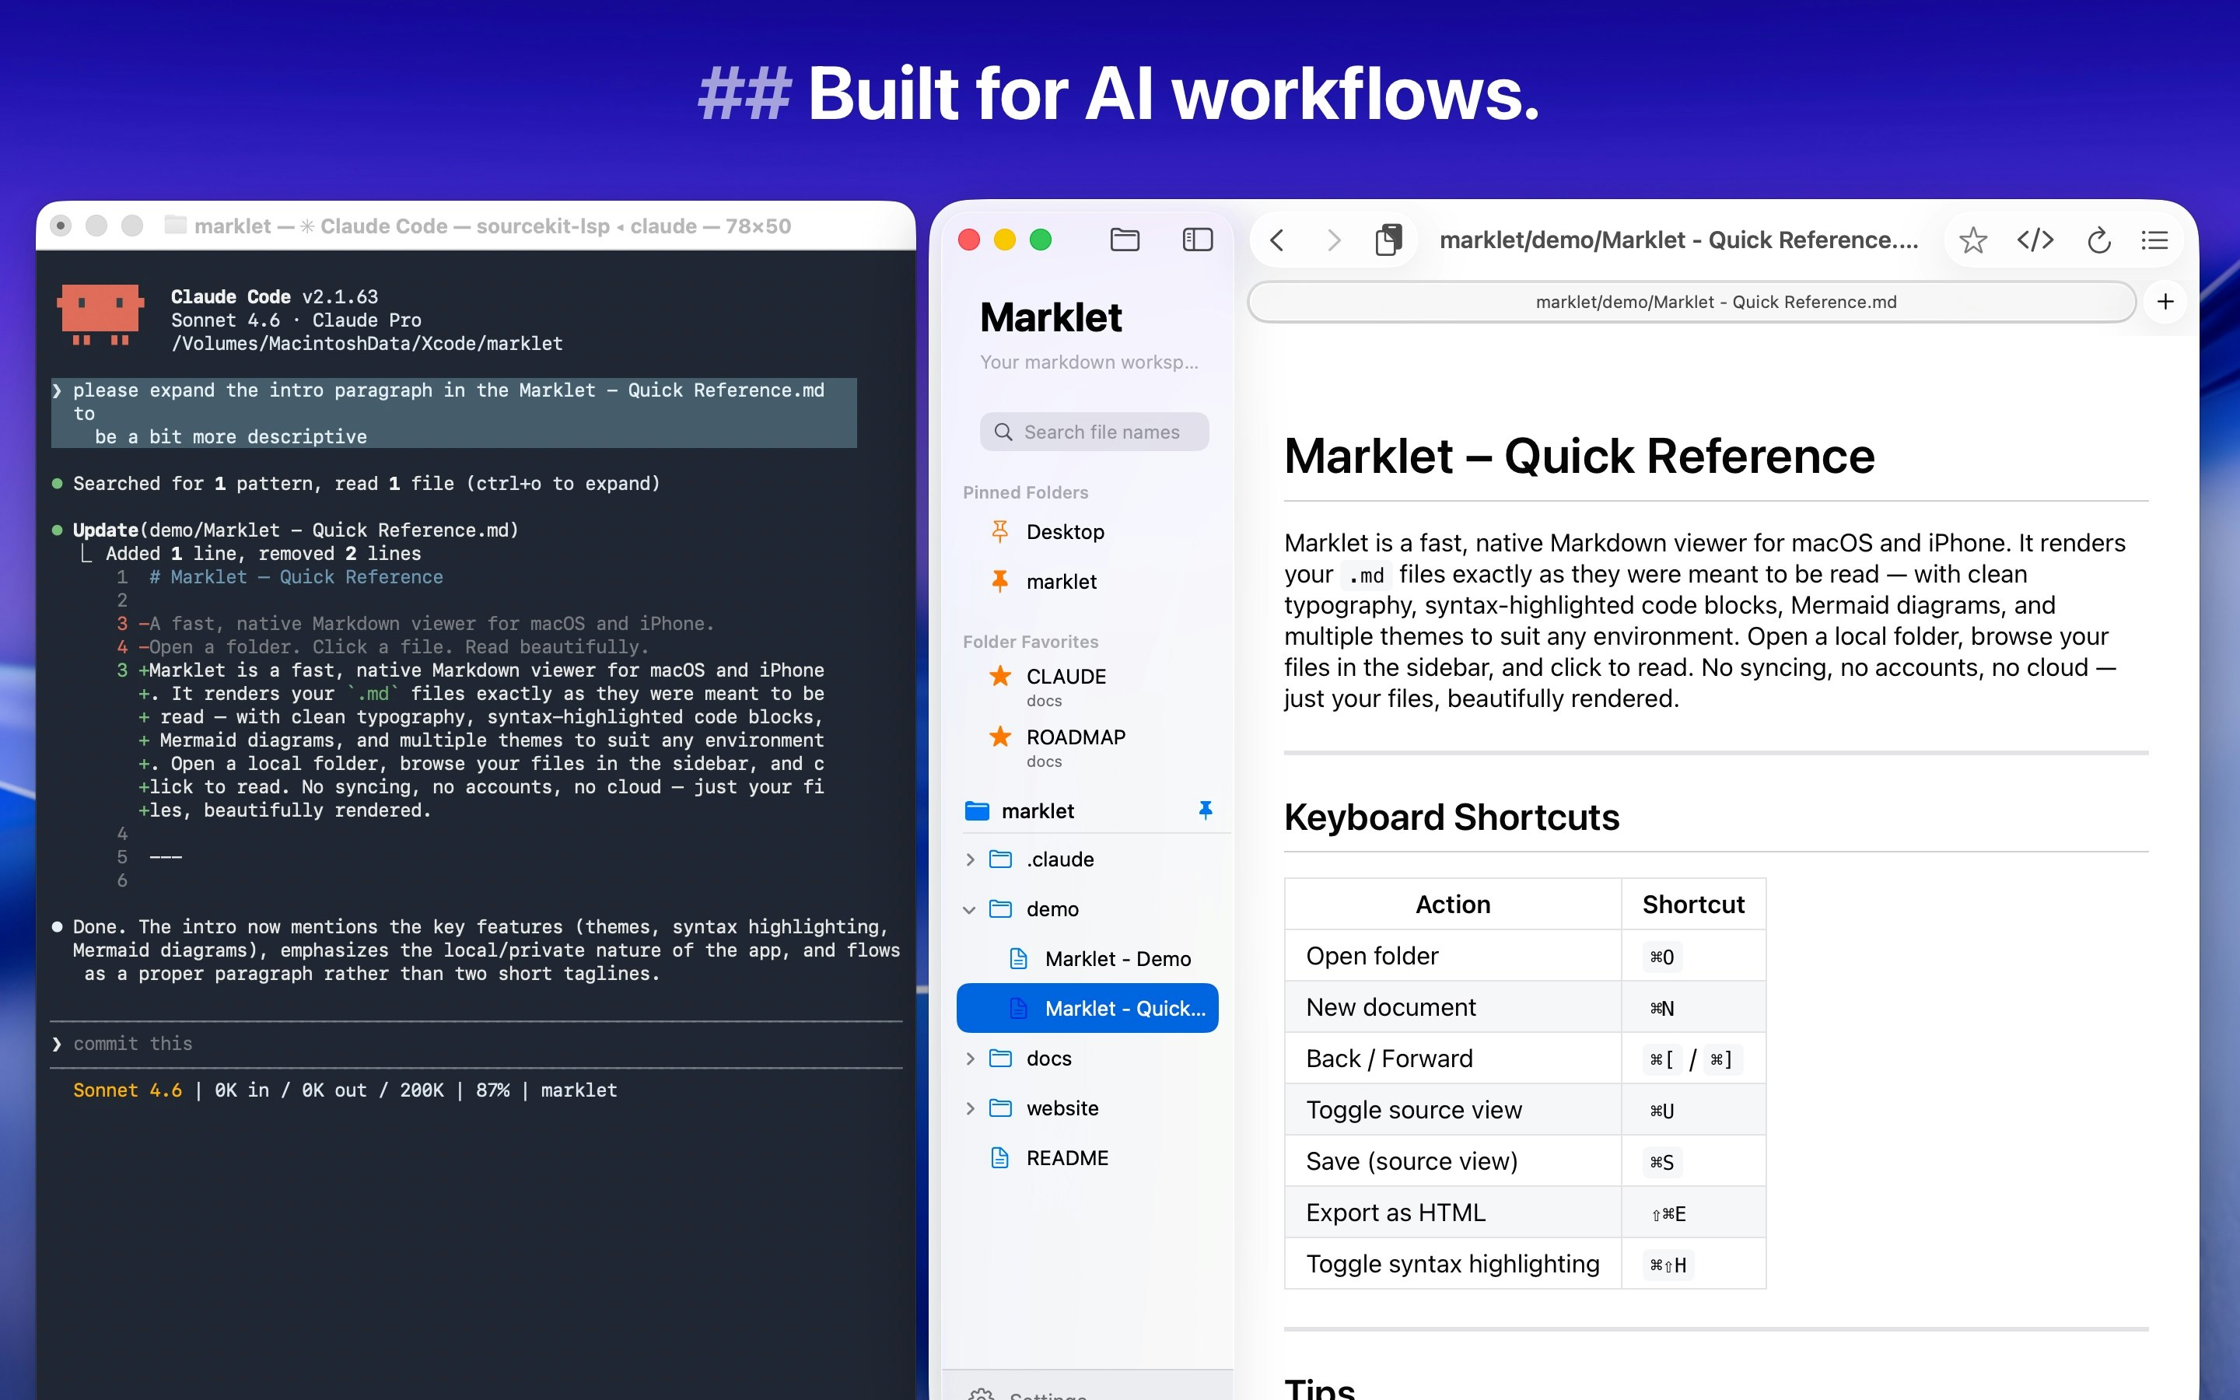Go back using the left chevron
This screenshot has width=2240, height=1400.
(x=1277, y=241)
